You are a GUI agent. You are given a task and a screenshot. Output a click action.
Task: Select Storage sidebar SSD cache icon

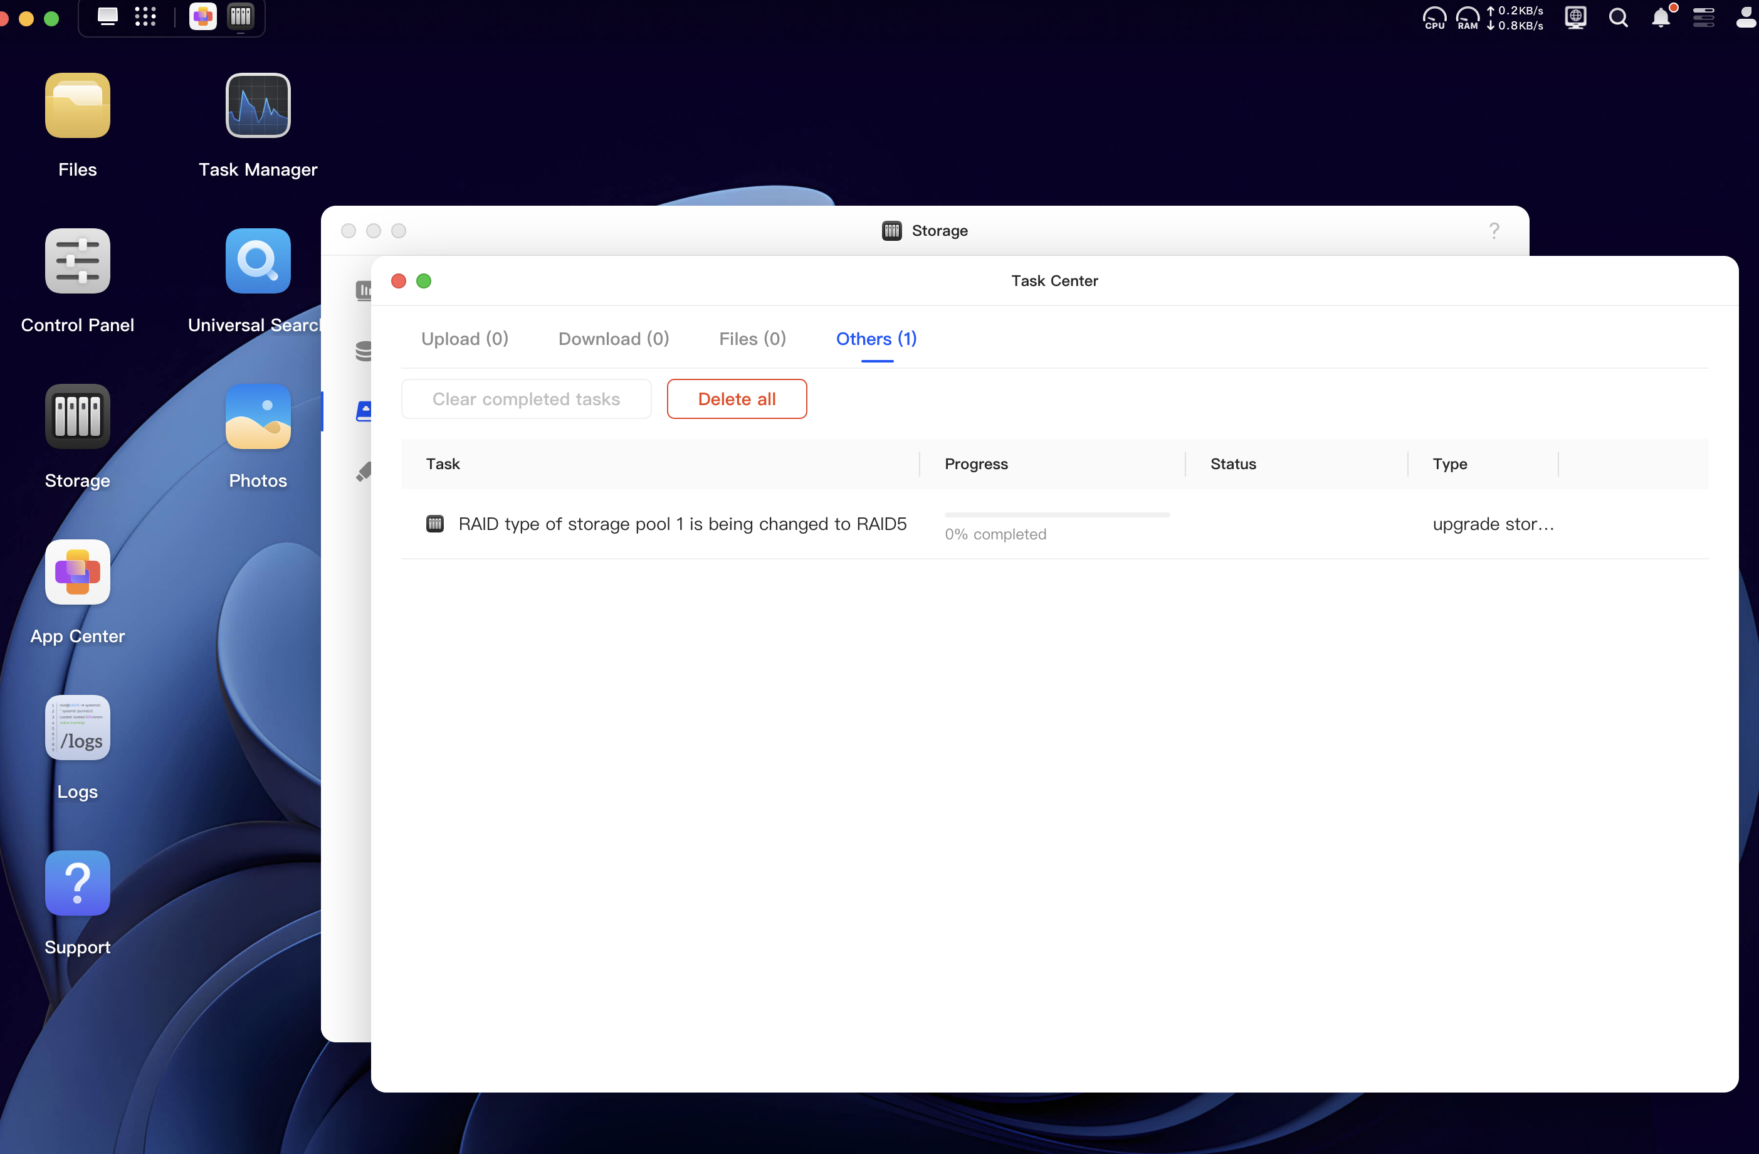(363, 471)
